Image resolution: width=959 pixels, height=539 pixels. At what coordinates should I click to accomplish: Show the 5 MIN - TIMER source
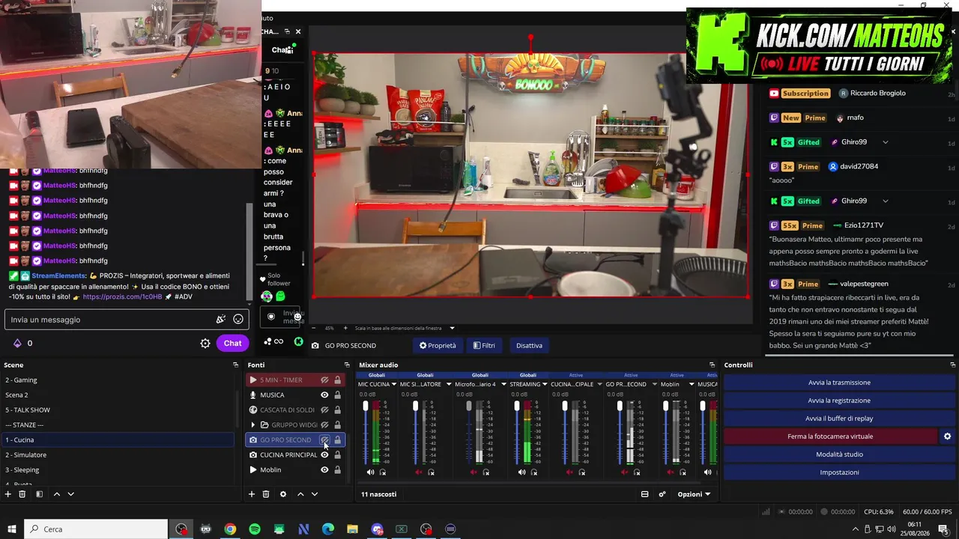pos(325,380)
